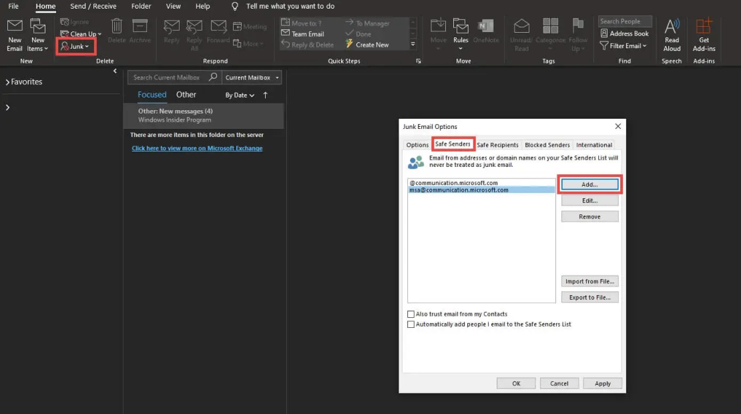Select the msa@communication.microsoft.com list entry
This screenshot has height=414, width=741.
point(461,190)
